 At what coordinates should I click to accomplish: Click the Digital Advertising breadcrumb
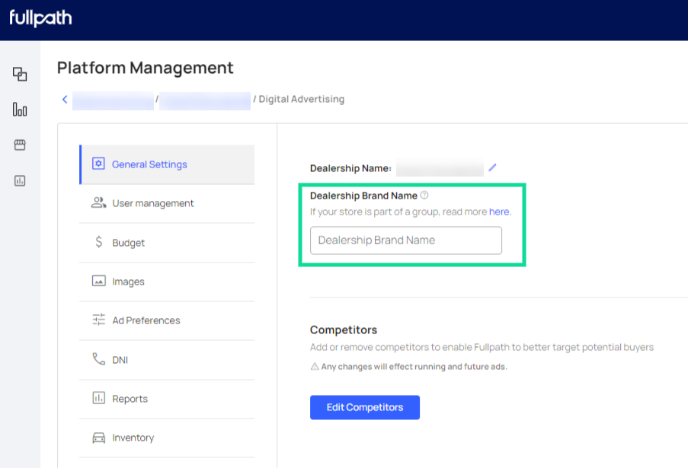pos(301,99)
